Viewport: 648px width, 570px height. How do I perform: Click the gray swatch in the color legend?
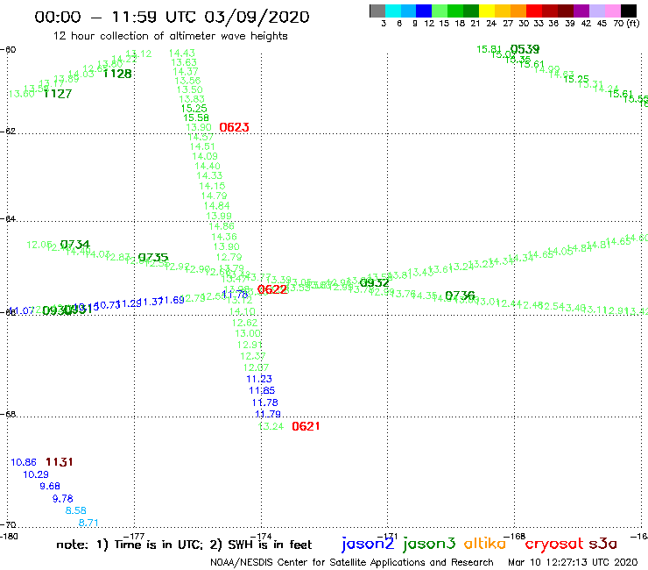tap(377, 11)
